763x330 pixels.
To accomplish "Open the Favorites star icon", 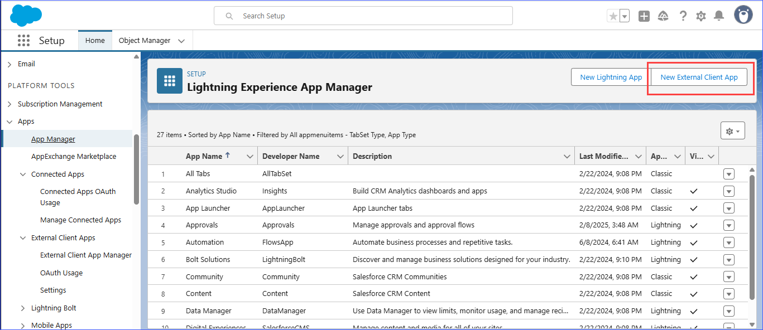I will click(613, 16).
